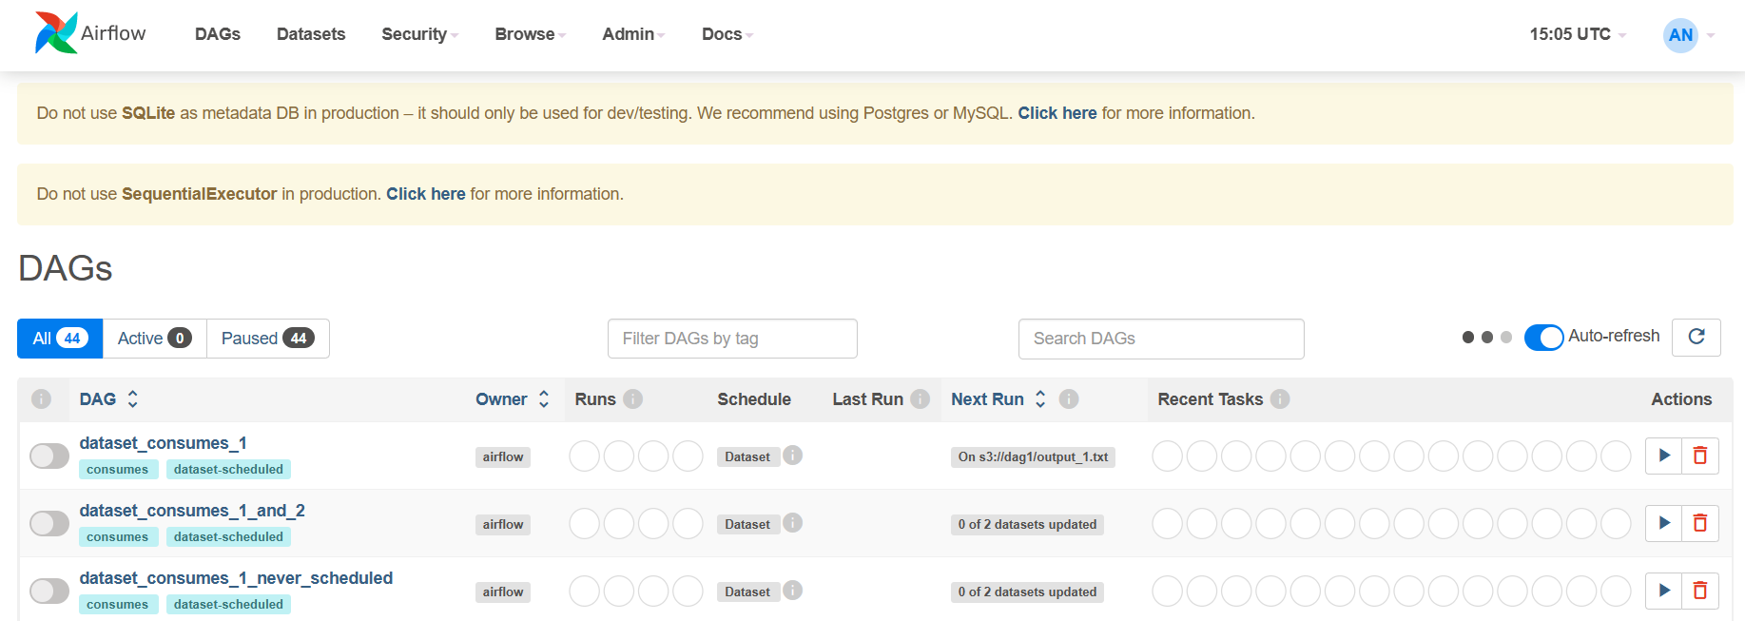The width and height of the screenshot is (1745, 621).
Task: Click the SequentialExecutor 'Click here' link
Action: point(425,194)
